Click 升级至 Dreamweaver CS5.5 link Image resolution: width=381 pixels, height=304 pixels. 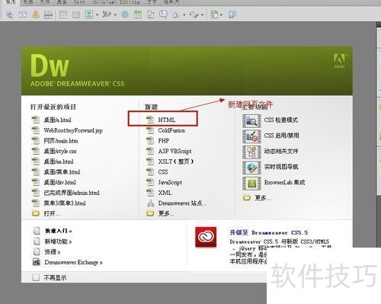(x=269, y=232)
